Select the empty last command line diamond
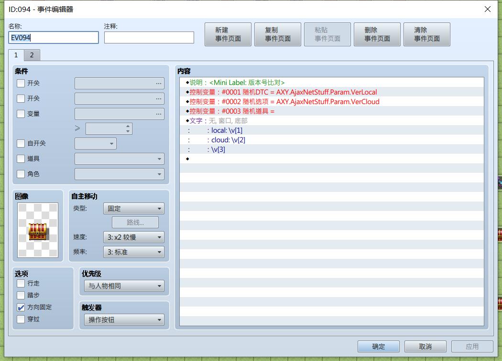 coord(332,159)
